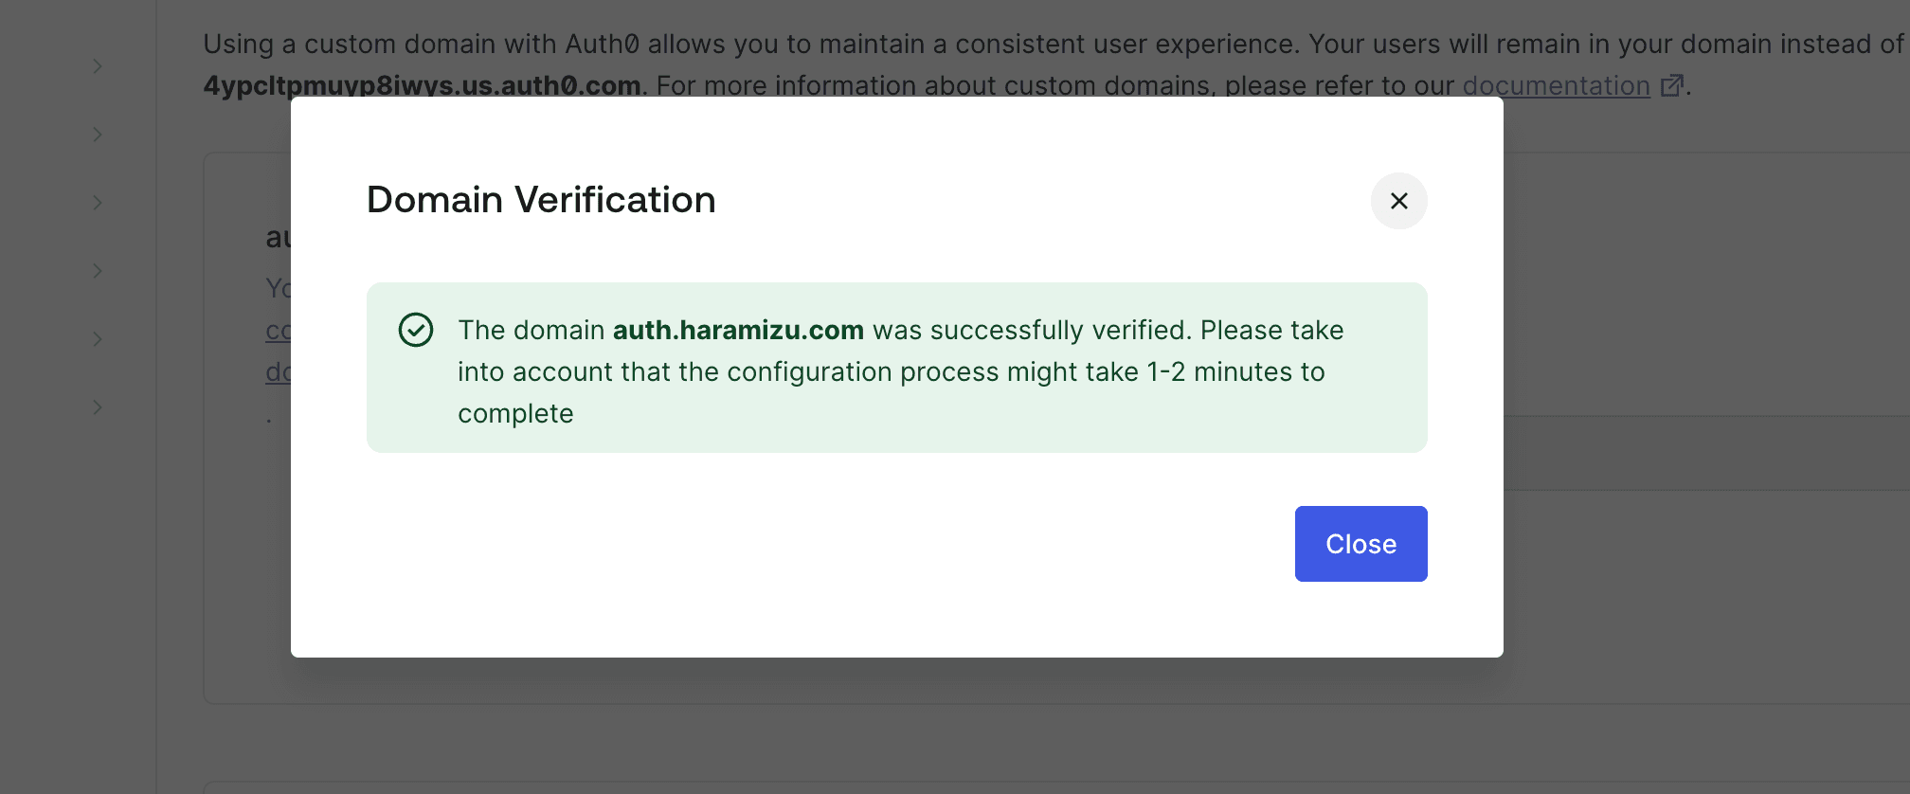The width and height of the screenshot is (1910, 794).
Task: Expand the bottommost sidebar chevron
Action: coord(98,407)
